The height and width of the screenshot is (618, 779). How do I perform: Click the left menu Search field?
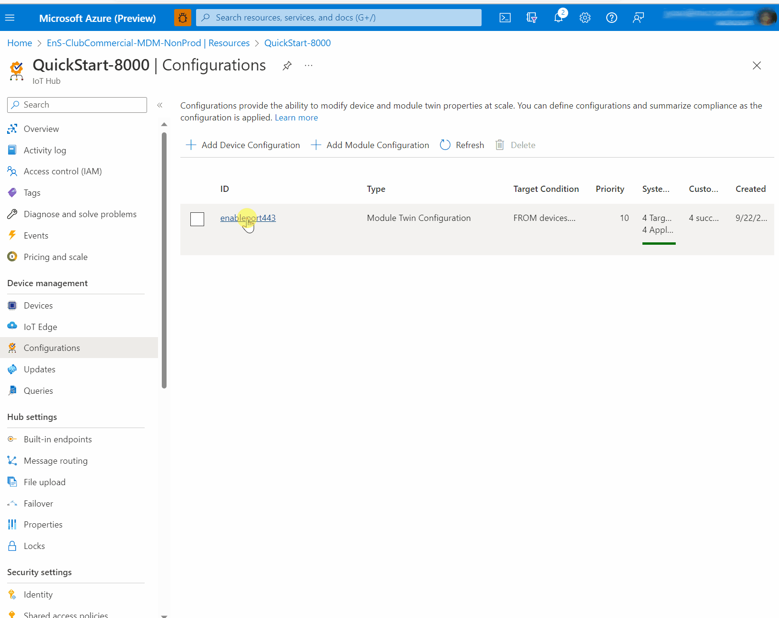click(x=77, y=105)
